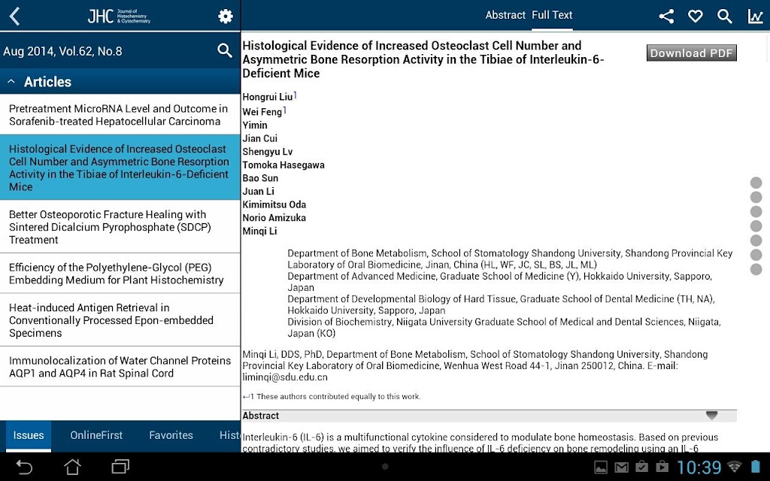
Task: Open settings gear icon
Action: click(x=226, y=17)
